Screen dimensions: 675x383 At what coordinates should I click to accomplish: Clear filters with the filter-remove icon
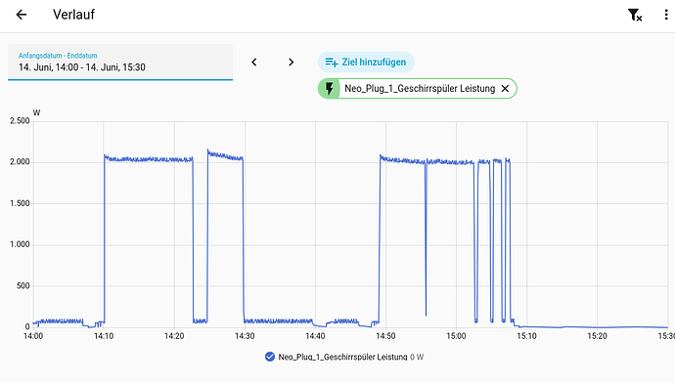[635, 15]
